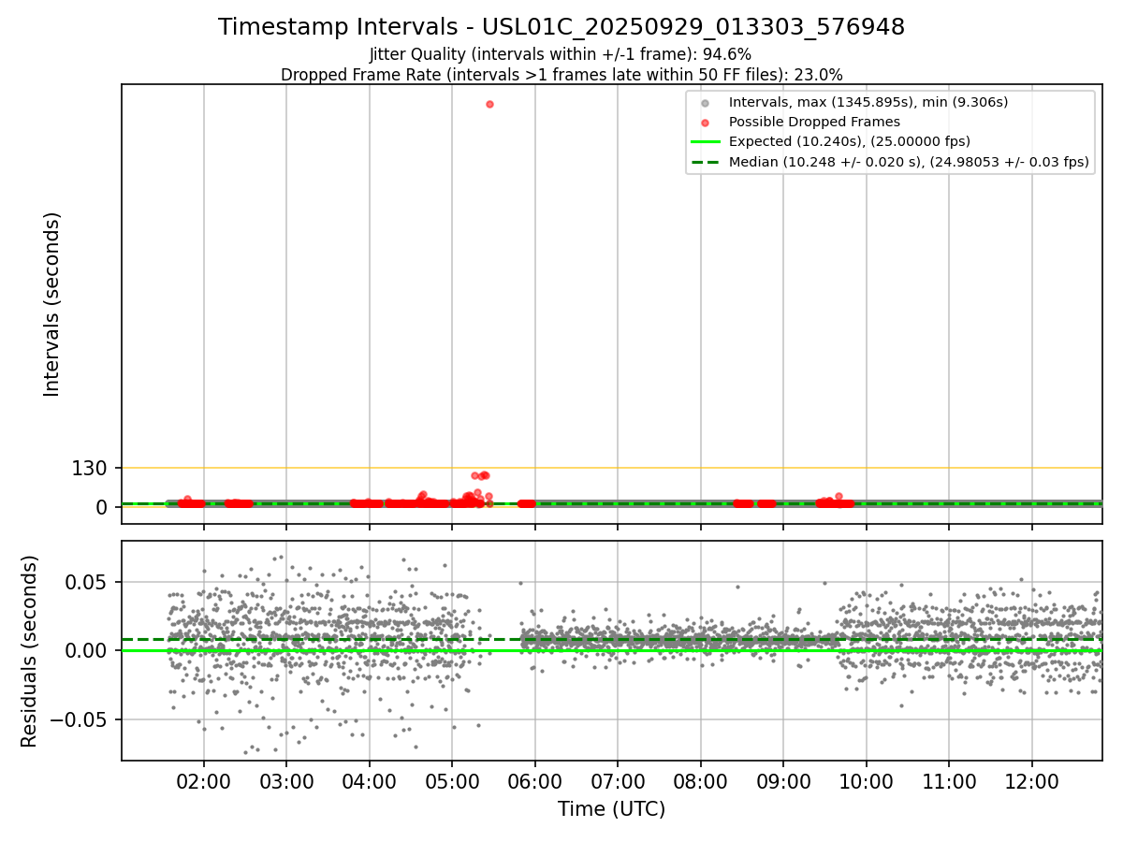The height and width of the screenshot is (842, 1123).
Task: Click the x-axis tick label '09:00'
Action: pos(783,781)
